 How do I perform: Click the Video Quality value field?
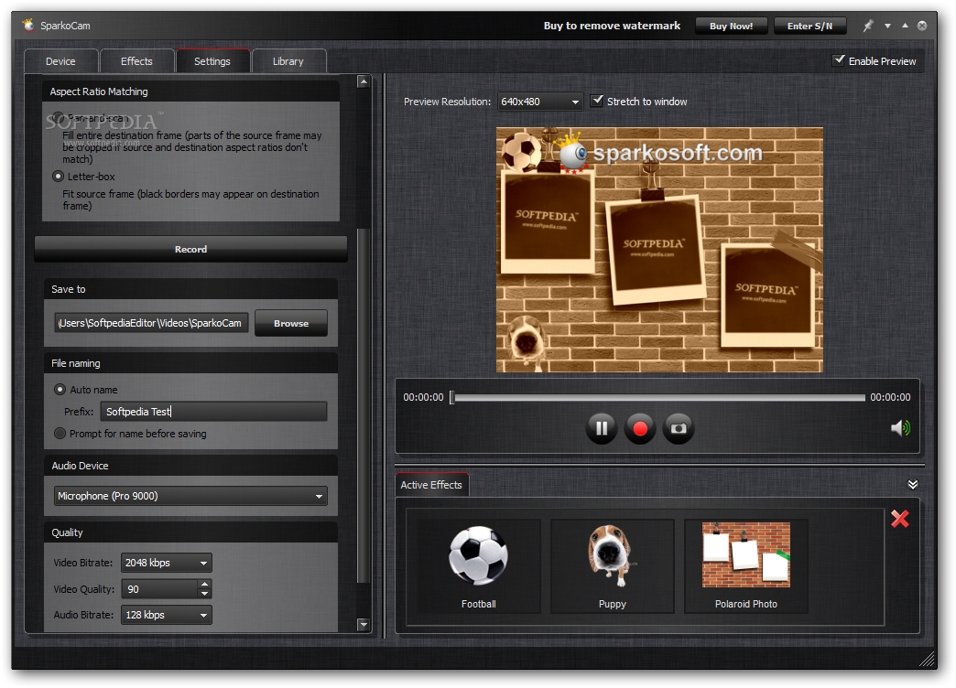pos(159,589)
